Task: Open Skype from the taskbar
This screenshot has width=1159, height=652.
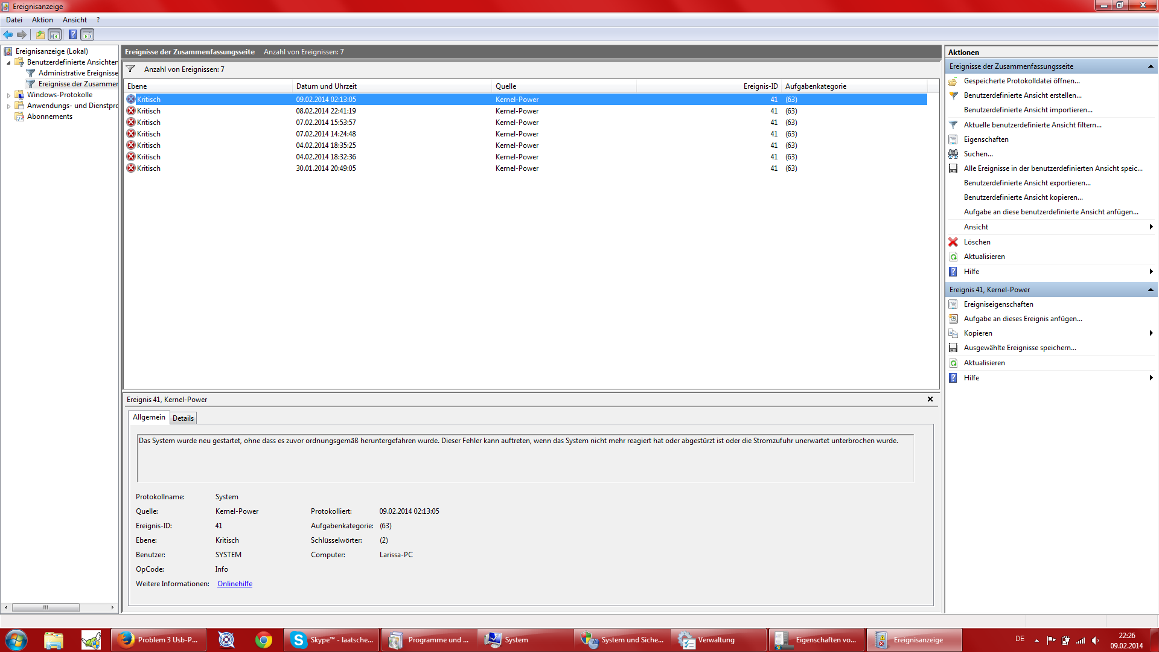Action: pyautogui.click(x=331, y=640)
